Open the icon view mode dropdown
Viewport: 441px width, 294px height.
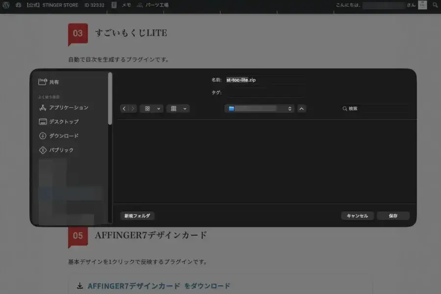click(151, 109)
